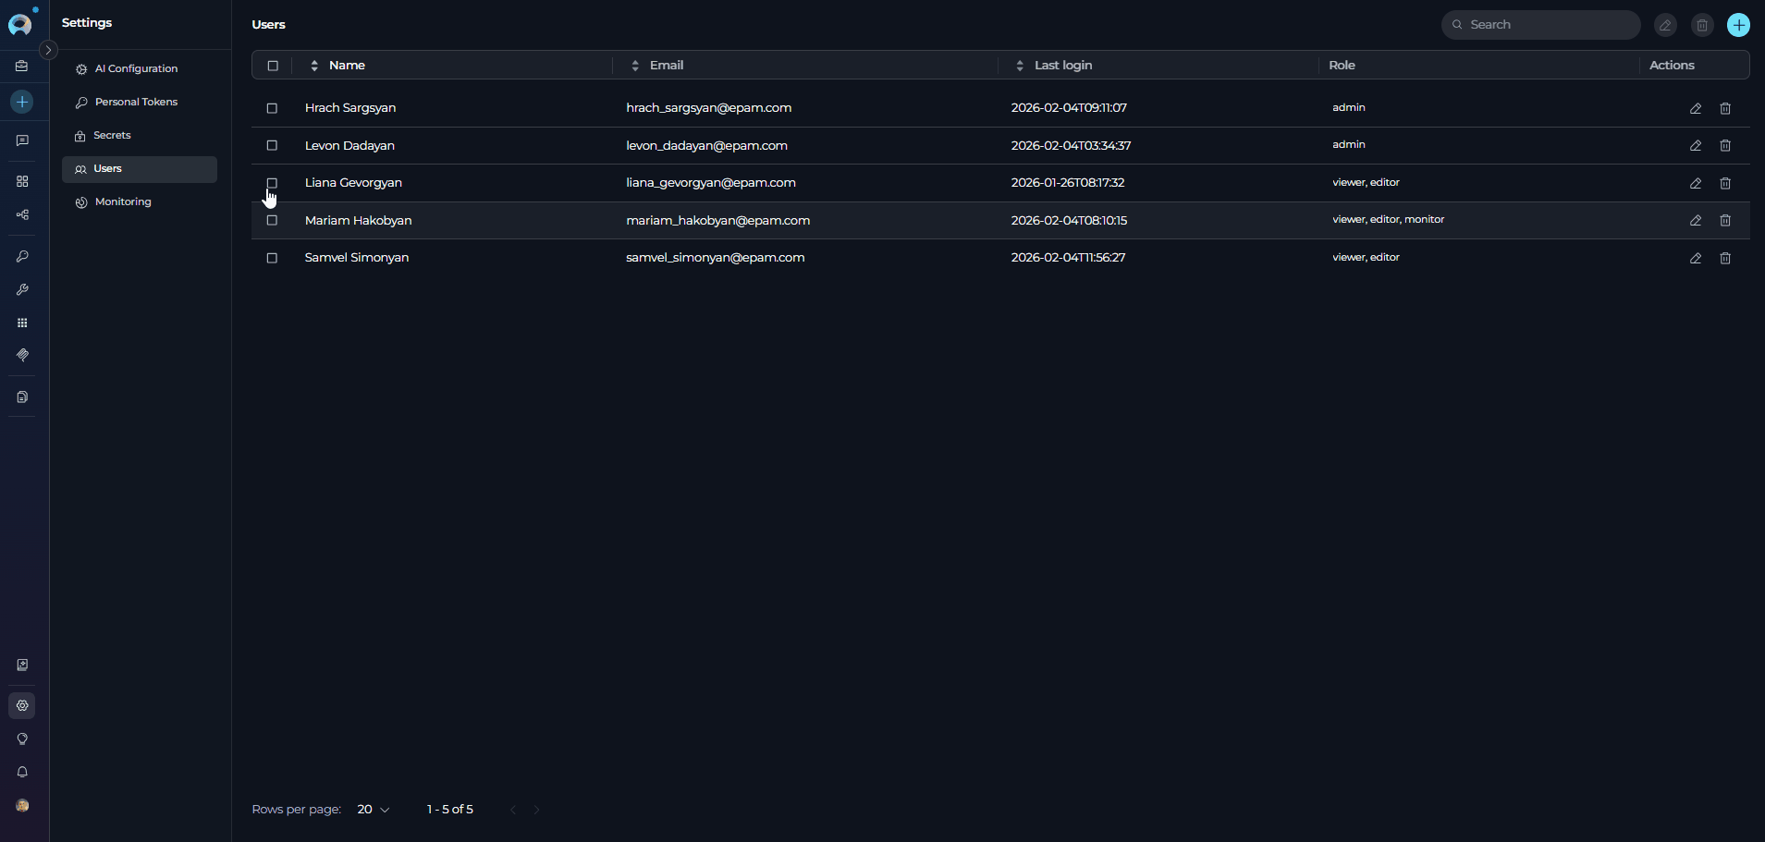Click the add user plus icon

pyautogui.click(x=1738, y=25)
